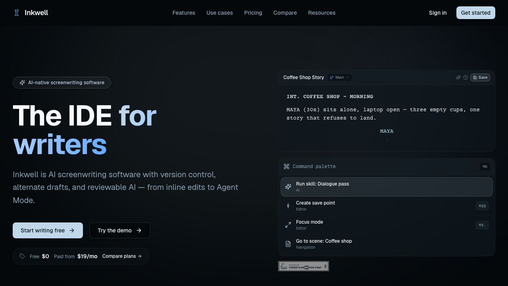The height and width of the screenshot is (286, 508).
Task: Select Focus mode command
Action: (387, 225)
